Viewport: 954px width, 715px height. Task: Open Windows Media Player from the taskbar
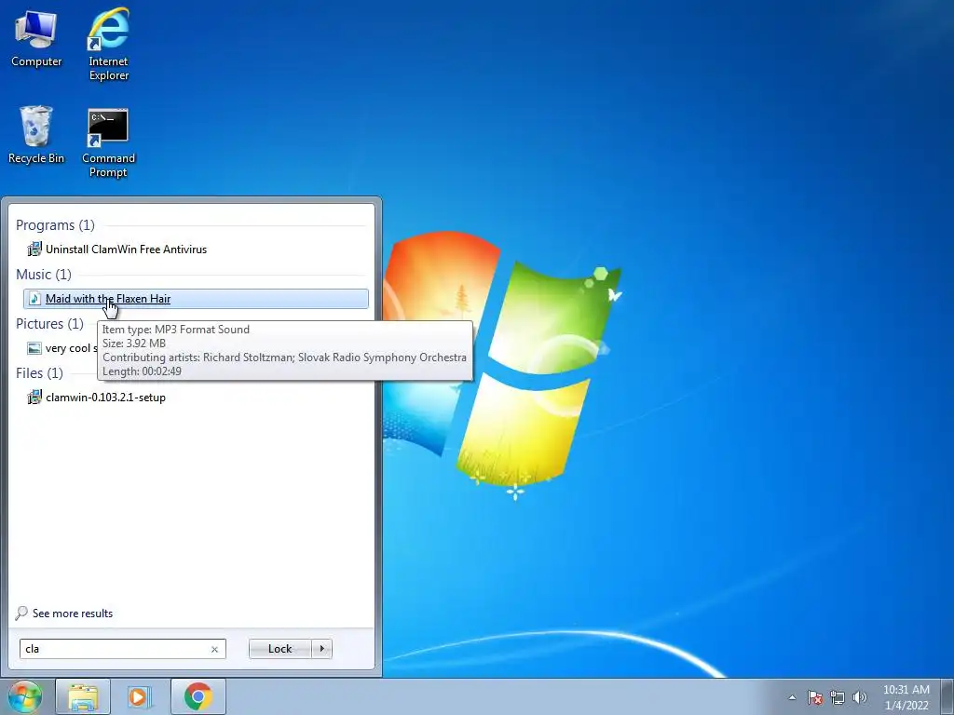140,696
